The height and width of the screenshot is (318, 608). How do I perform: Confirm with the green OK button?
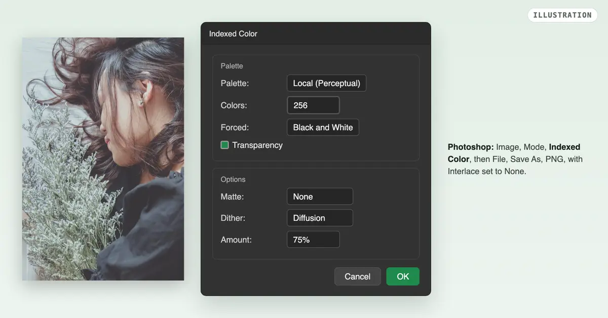click(x=403, y=276)
